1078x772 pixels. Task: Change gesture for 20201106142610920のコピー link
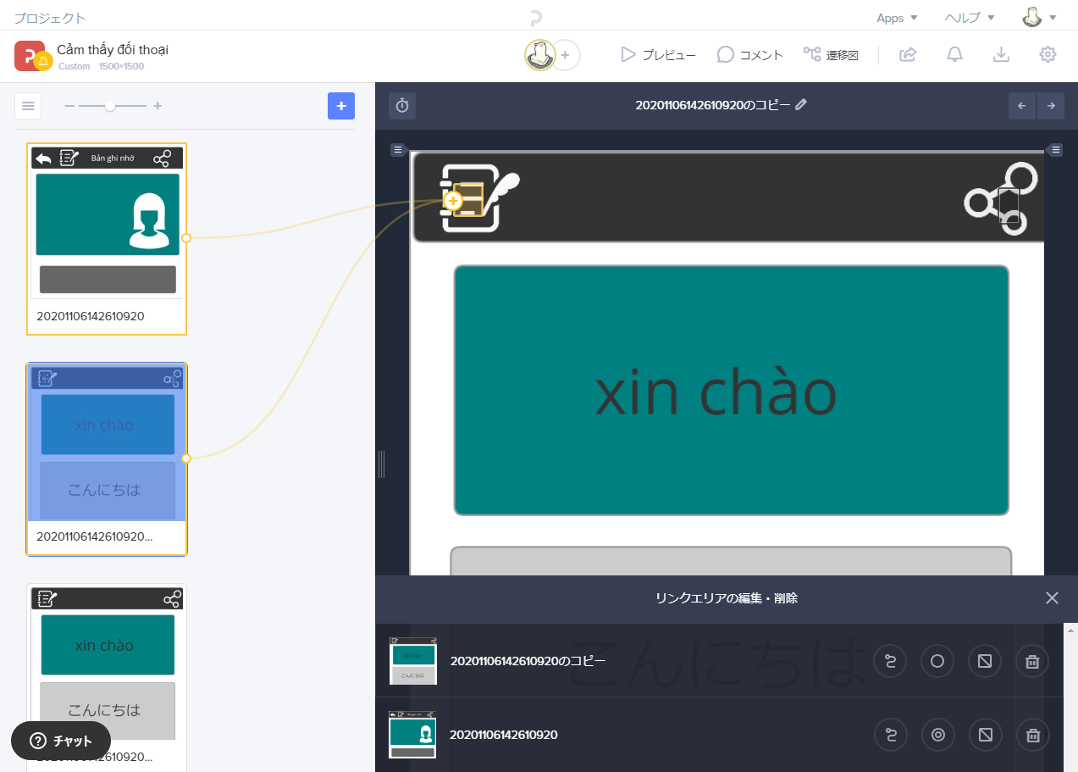(890, 662)
